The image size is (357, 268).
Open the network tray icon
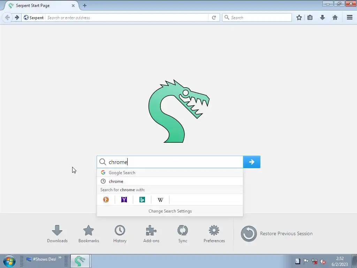click(x=314, y=261)
